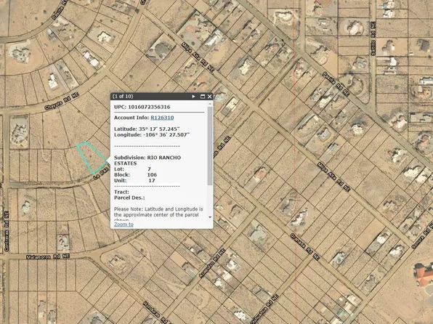
Task: Click the Unit: 17 row
Action: tap(134, 181)
